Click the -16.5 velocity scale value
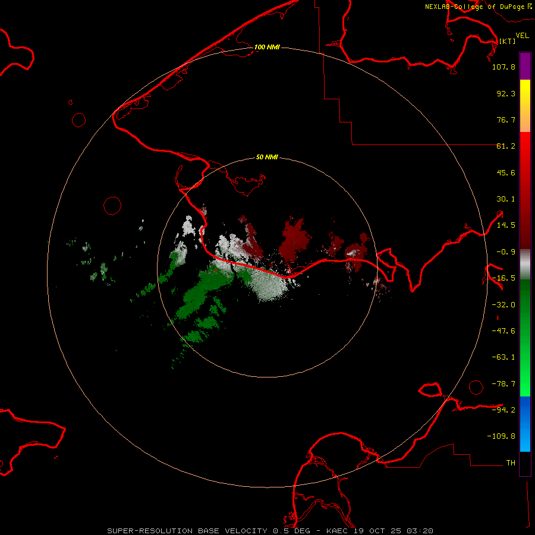This screenshot has height=535, width=535. [x=503, y=278]
